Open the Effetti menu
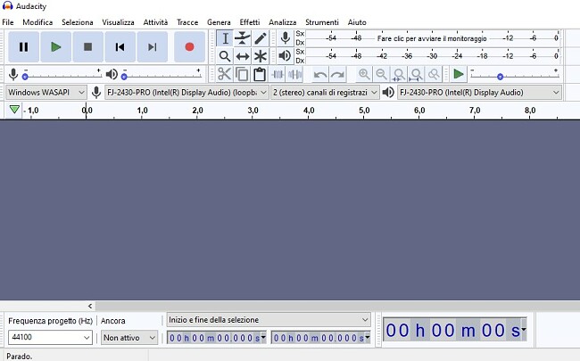The width and height of the screenshot is (580, 361). click(x=250, y=22)
